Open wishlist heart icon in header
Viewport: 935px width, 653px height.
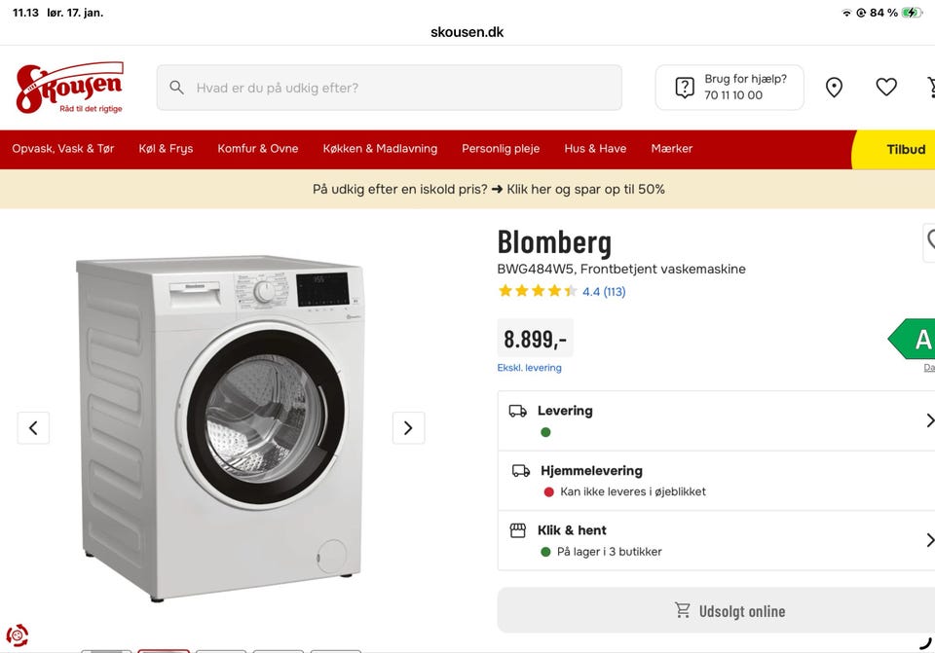[x=886, y=88]
